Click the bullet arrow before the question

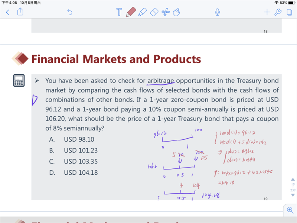point(37,81)
